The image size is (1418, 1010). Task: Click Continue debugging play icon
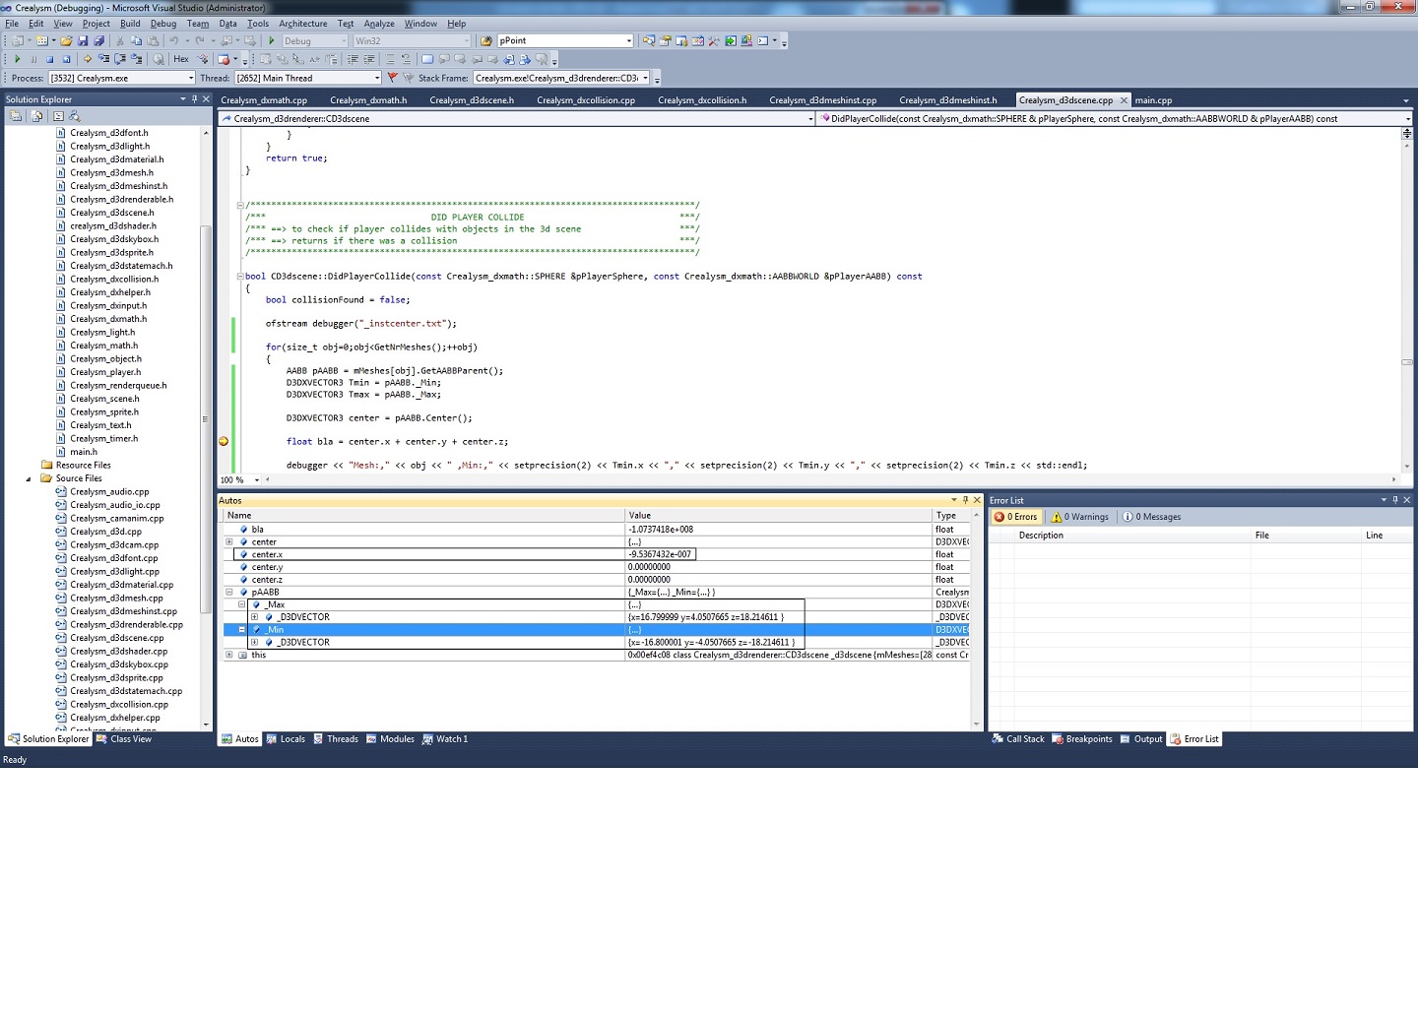click(18, 59)
